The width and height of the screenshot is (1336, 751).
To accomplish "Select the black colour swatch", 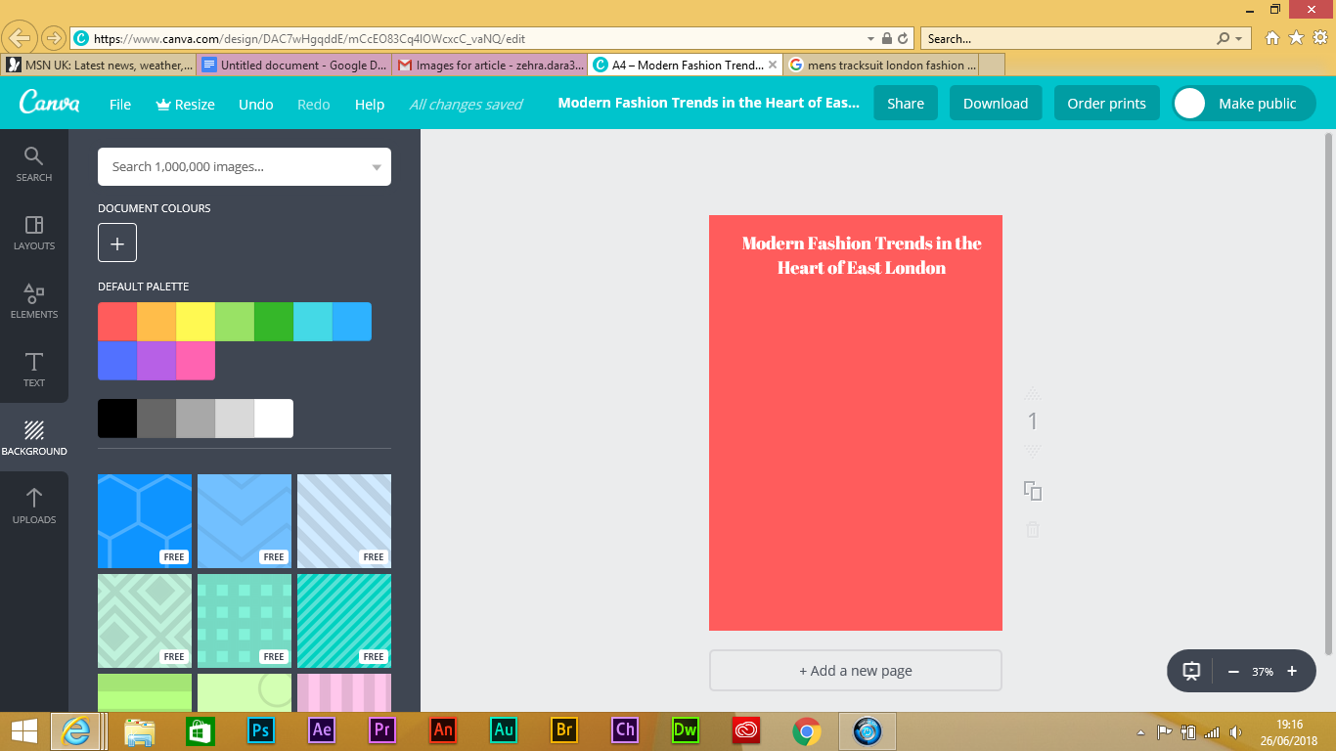I will point(117,419).
